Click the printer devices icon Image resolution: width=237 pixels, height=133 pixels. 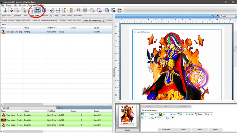(120, 10)
